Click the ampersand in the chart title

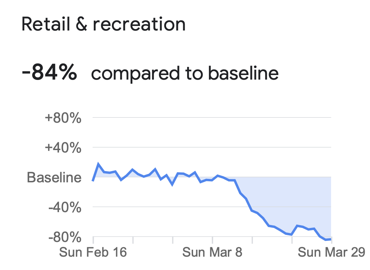[x=81, y=24]
